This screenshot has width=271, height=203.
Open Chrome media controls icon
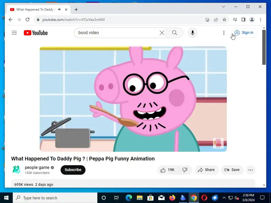click(235, 20)
